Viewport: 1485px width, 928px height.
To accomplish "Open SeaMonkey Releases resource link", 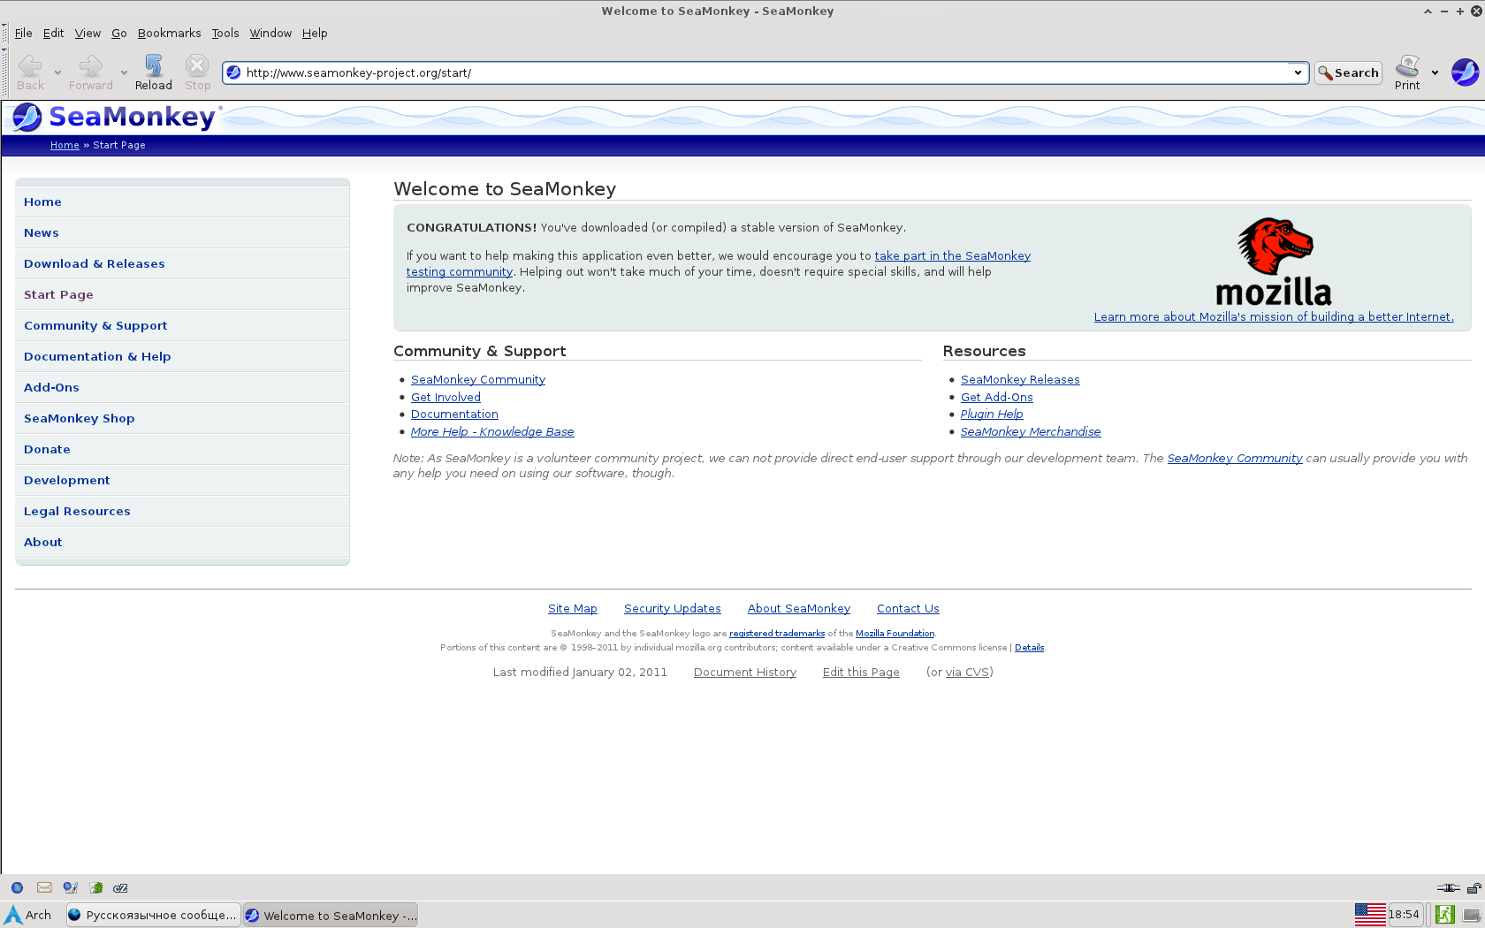I will pos(1020,379).
